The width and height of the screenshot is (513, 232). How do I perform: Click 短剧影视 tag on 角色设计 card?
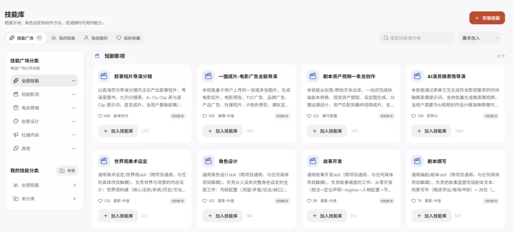point(282,201)
